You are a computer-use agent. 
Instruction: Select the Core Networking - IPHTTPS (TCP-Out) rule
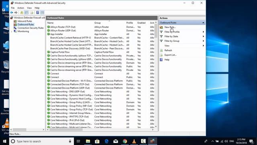point(69,117)
